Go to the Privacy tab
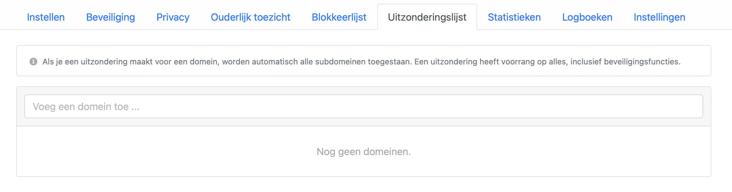This screenshot has height=192, width=732. [173, 17]
